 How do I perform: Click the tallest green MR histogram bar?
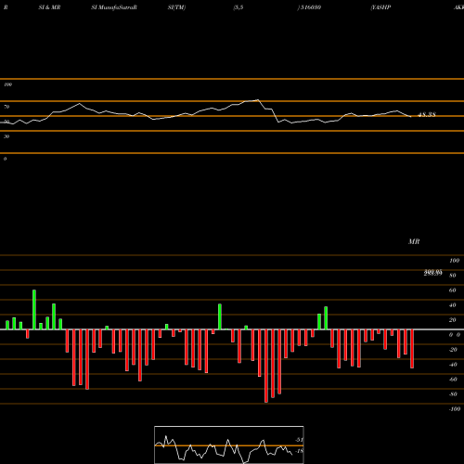34,310
